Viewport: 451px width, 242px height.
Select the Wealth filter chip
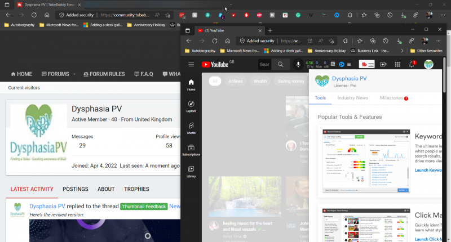click(260, 82)
